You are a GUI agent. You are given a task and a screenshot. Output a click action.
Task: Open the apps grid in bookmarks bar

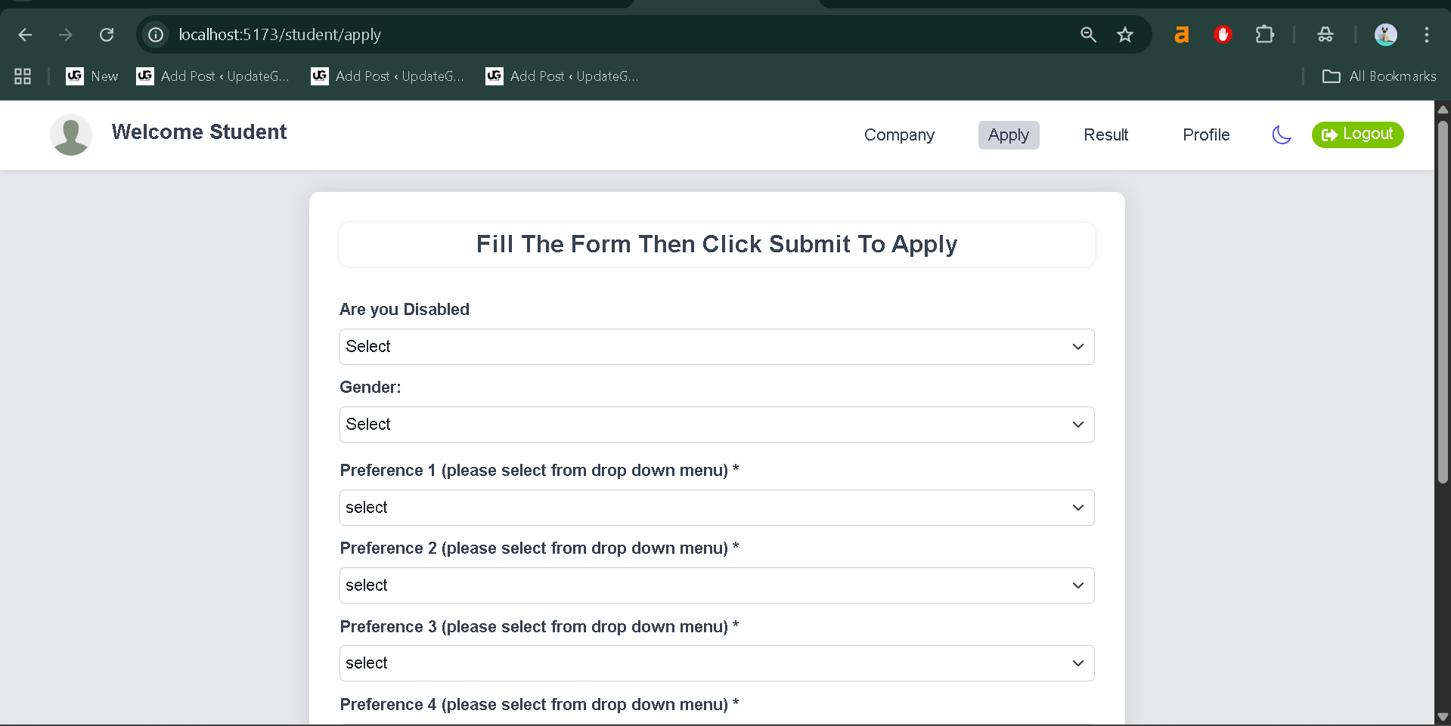click(23, 76)
